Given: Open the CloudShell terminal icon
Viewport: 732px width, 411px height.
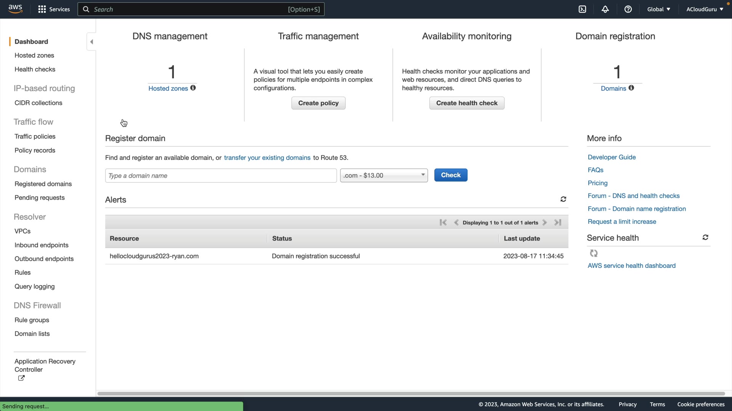Looking at the screenshot, I should [582, 9].
